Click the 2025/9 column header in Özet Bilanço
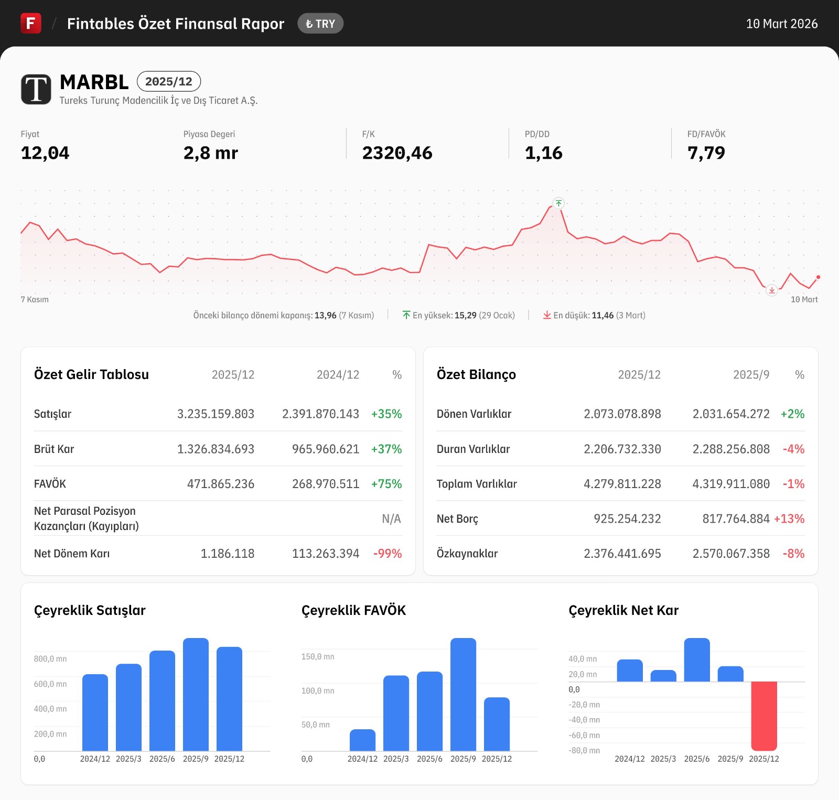The width and height of the screenshot is (839, 800). click(x=751, y=374)
